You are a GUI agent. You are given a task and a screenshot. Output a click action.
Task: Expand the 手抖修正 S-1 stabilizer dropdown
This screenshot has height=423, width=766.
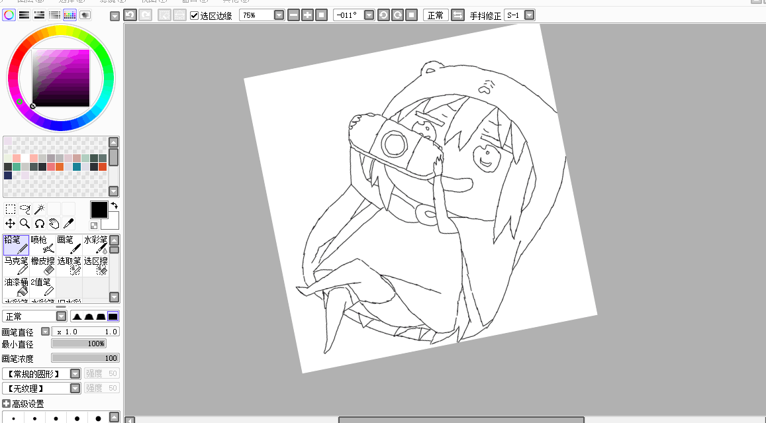[x=529, y=15]
